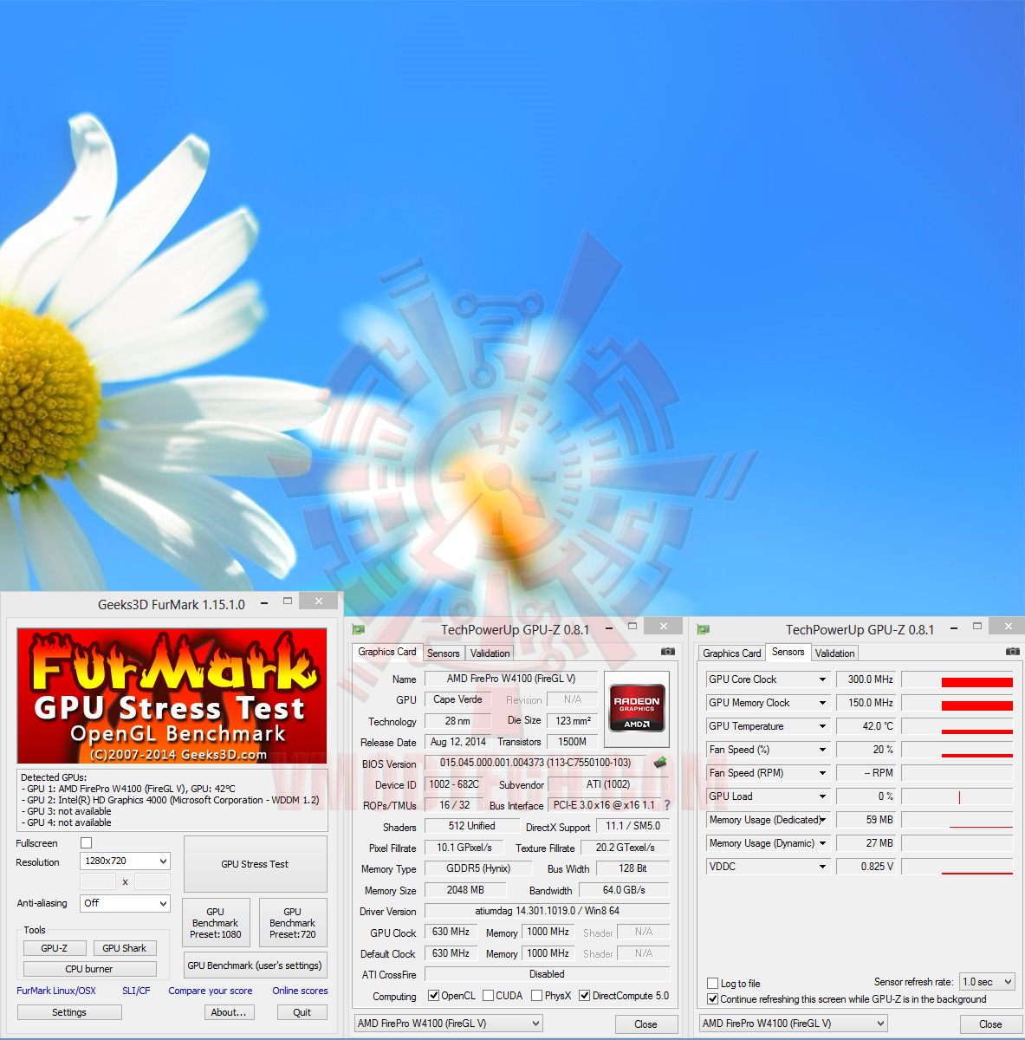The height and width of the screenshot is (1040, 1025).
Task: Open the Compare your score link
Action: pyautogui.click(x=211, y=991)
